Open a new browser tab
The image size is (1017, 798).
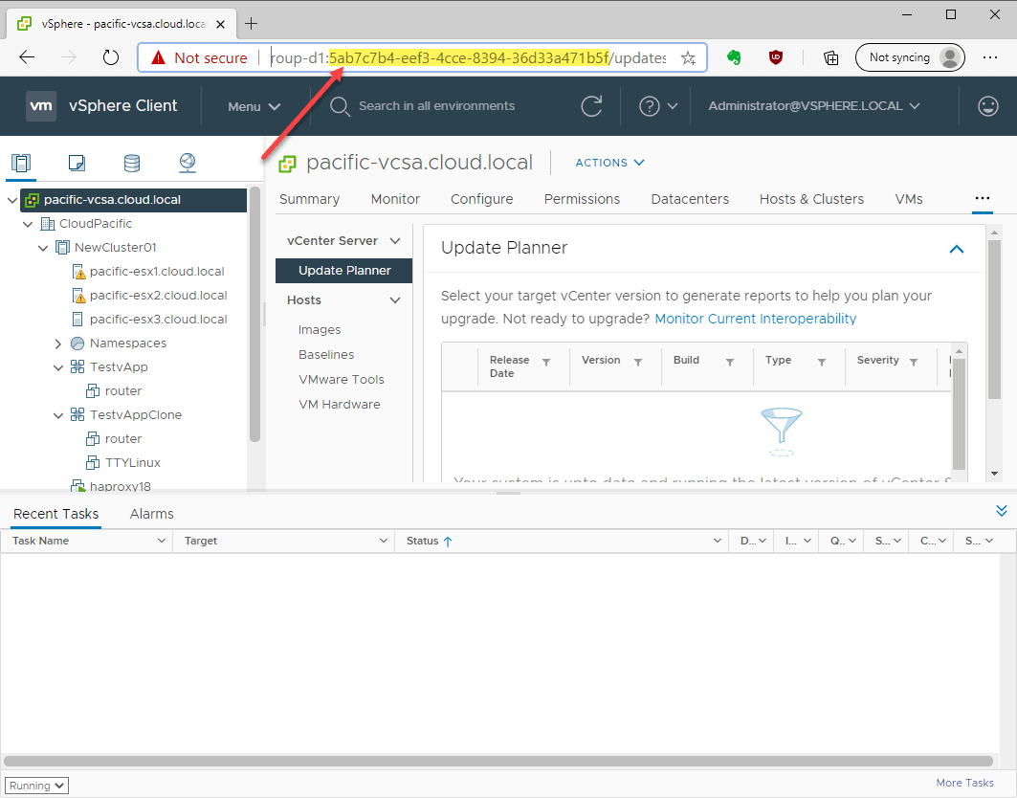(251, 24)
